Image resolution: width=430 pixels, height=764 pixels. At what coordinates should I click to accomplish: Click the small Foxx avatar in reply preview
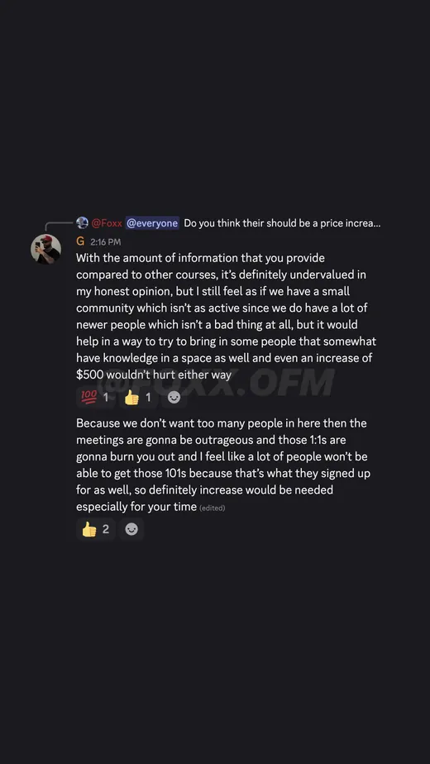click(83, 223)
